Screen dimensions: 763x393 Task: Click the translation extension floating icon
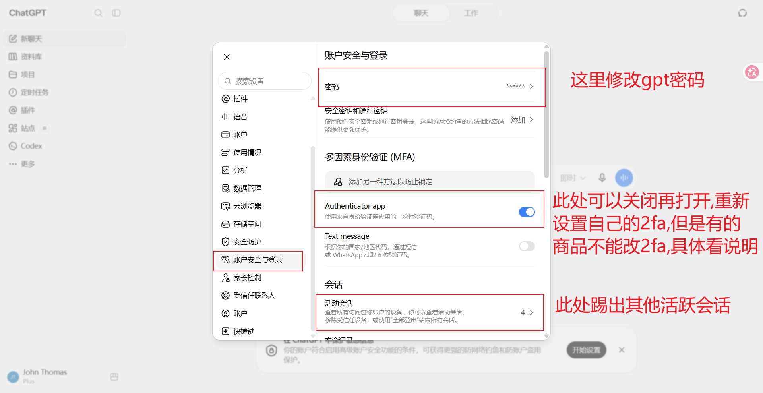(x=752, y=72)
